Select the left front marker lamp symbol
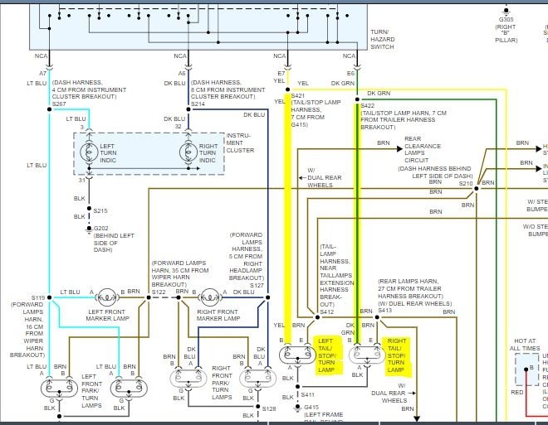 107,297
